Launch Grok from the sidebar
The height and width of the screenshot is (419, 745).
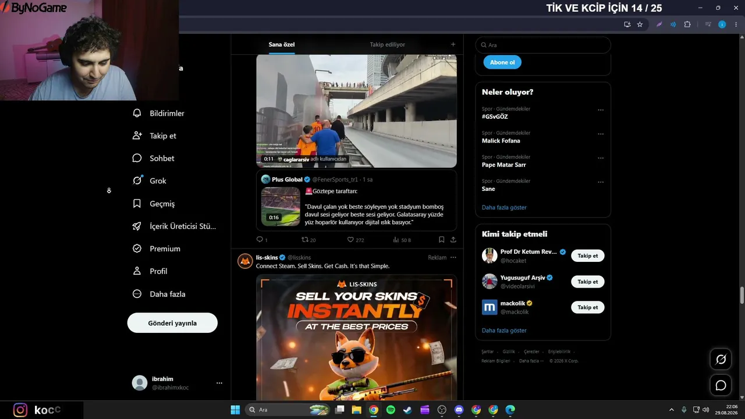(x=149, y=181)
